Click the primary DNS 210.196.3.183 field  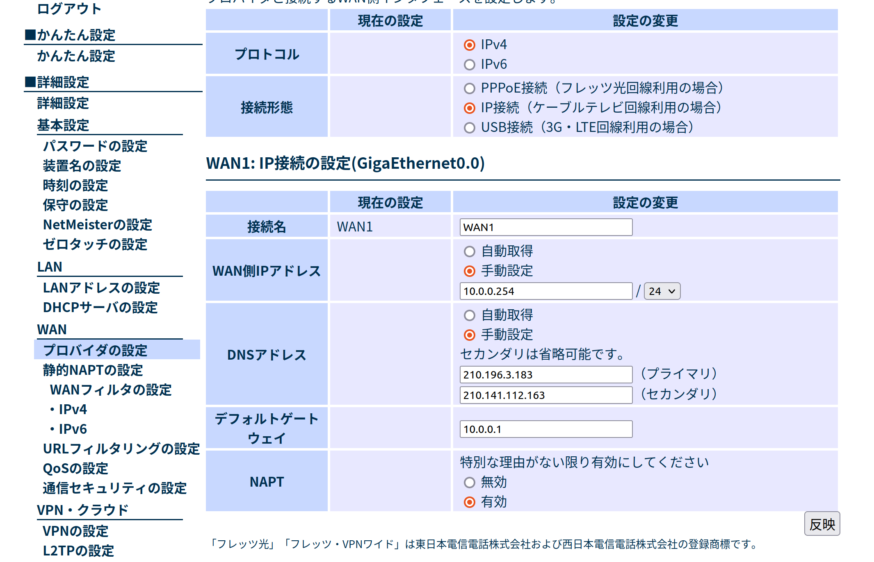tap(545, 375)
